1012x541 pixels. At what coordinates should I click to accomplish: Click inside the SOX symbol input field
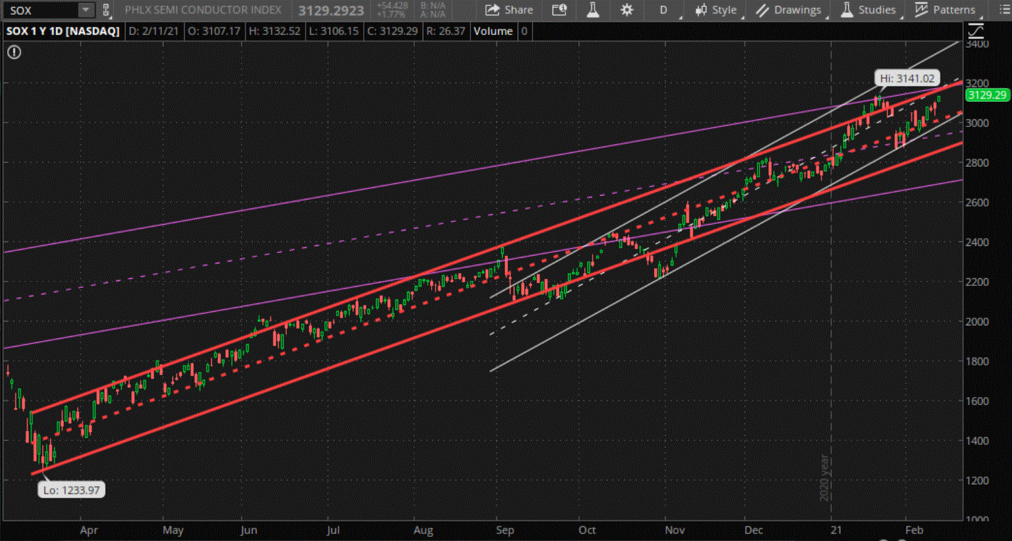(x=40, y=10)
